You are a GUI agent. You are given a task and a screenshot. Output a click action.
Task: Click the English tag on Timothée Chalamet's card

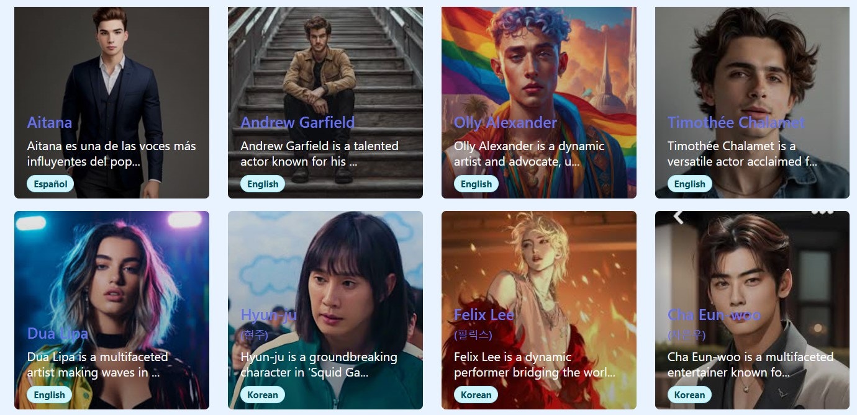tap(690, 184)
